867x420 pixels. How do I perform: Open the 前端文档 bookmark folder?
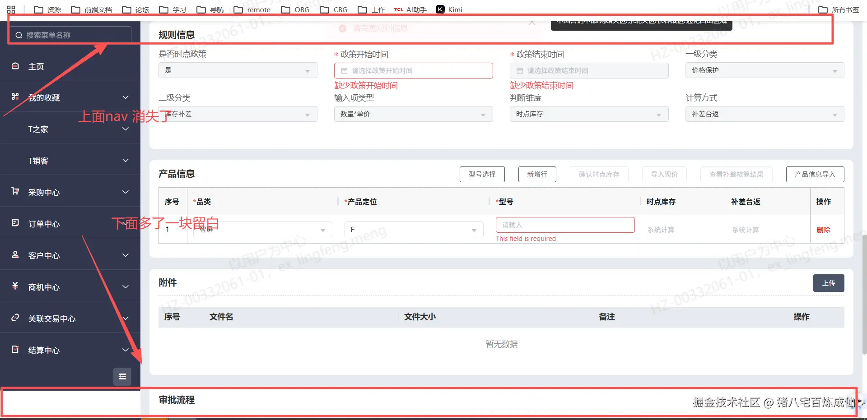92,9
